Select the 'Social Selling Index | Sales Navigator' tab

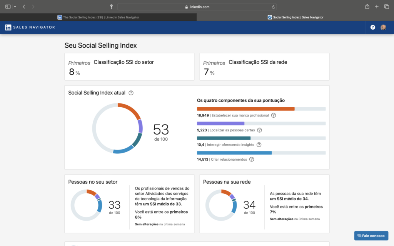295,17
